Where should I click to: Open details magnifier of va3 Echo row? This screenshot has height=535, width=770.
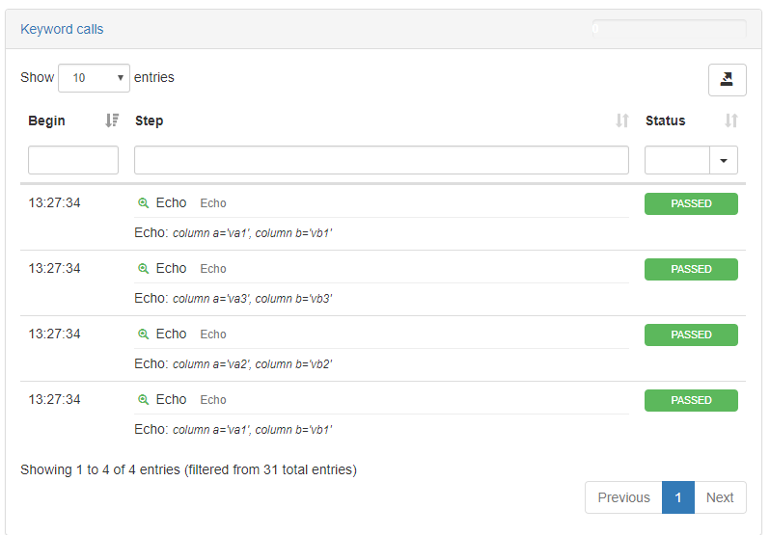pyautogui.click(x=143, y=269)
